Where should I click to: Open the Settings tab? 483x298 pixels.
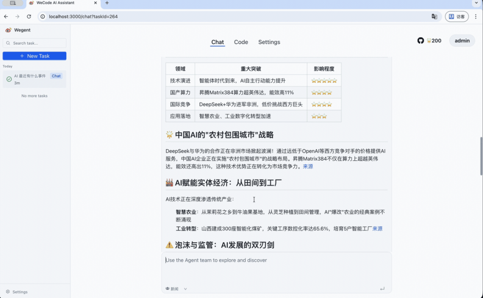(x=269, y=42)
